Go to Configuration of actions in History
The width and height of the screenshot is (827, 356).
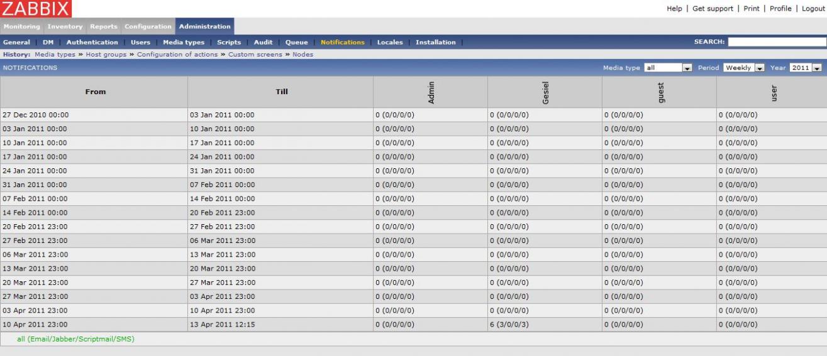pos(177,54)
